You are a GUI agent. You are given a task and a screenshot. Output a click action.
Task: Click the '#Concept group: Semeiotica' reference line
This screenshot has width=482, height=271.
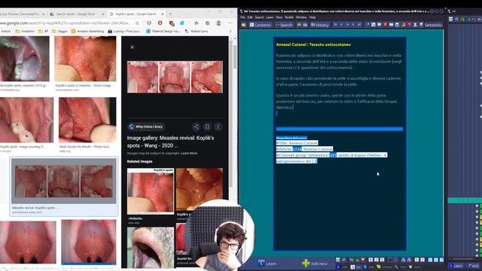(331, 158)
